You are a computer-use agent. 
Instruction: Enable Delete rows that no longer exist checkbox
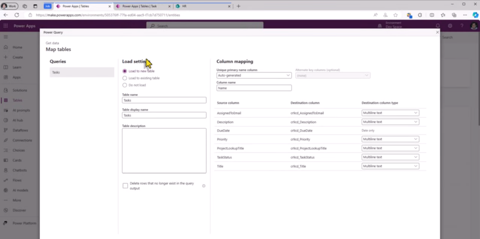[125, 186]
